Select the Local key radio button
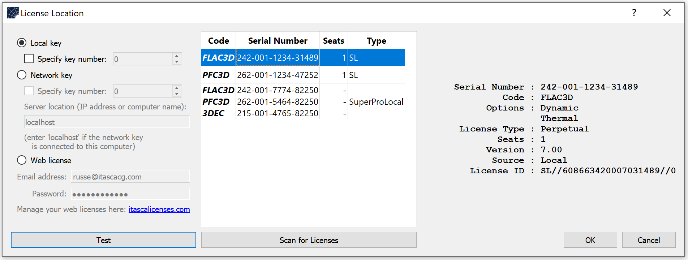This screenshot has width=688, height=260. [x=22, y=43]
